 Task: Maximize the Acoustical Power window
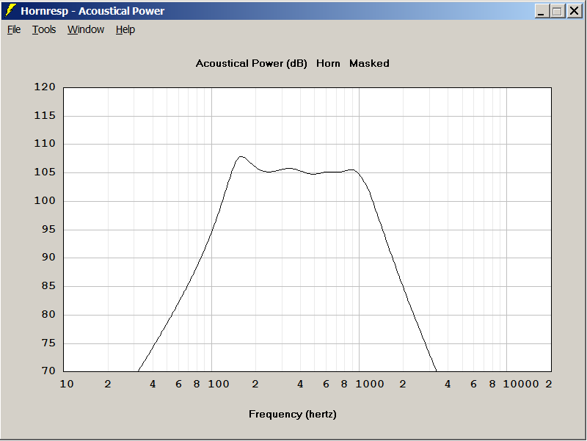click(557, 11)
